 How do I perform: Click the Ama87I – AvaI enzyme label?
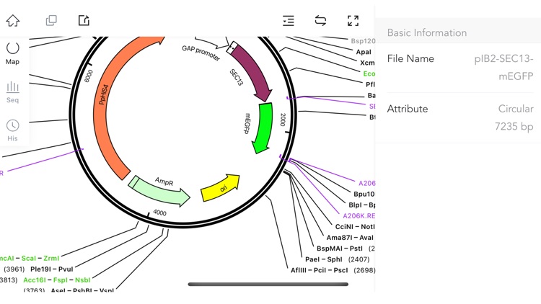pos(350,238)
